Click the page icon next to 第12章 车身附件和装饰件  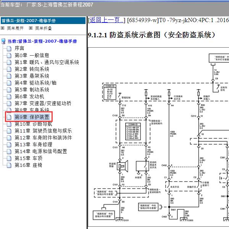(9, 138)
